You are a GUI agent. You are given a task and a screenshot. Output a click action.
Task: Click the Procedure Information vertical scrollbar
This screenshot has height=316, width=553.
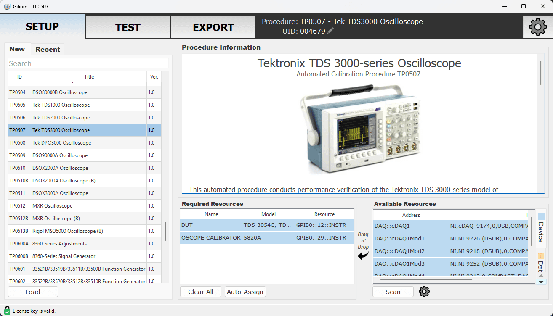pyautogui.click(x=541, y=72)
